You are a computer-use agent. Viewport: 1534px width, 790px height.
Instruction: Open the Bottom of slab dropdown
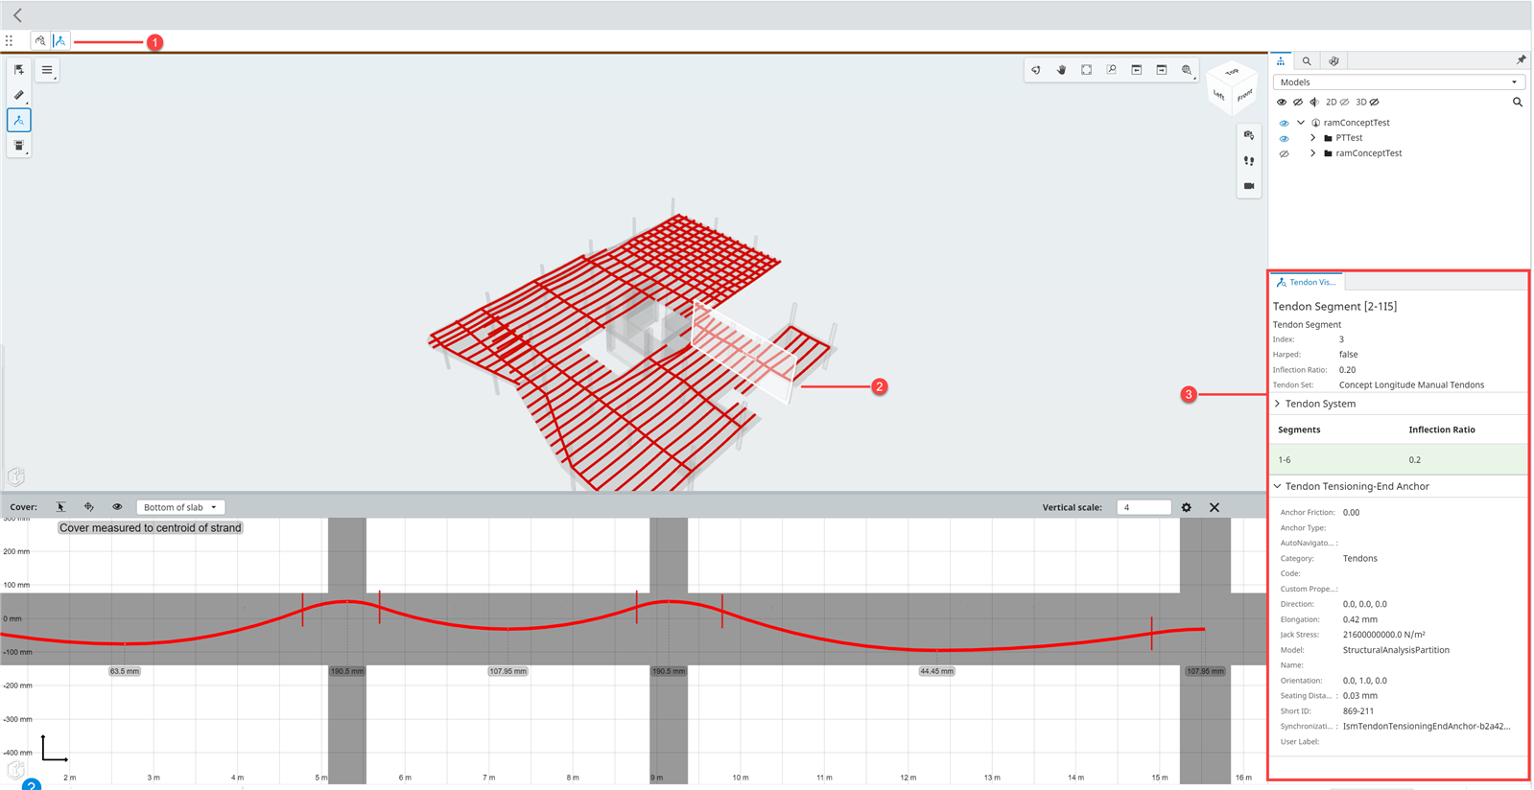coord(180,507)
